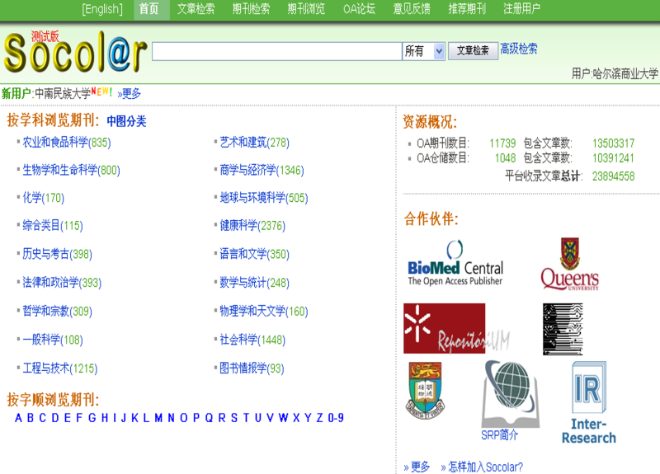Switch to the [English] version
The image size is (660, 474).
click(102, 9)
